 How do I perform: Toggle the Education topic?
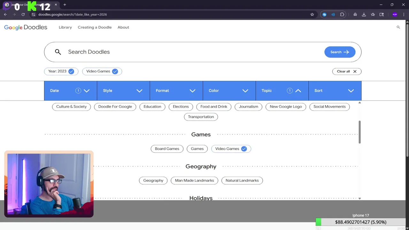152,107
